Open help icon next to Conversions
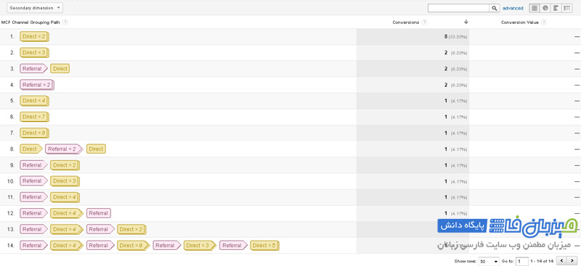 424,22
